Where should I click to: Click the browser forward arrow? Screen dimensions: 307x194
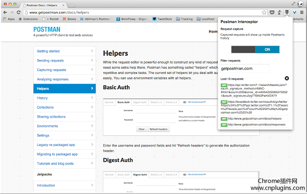click(12, 12)
